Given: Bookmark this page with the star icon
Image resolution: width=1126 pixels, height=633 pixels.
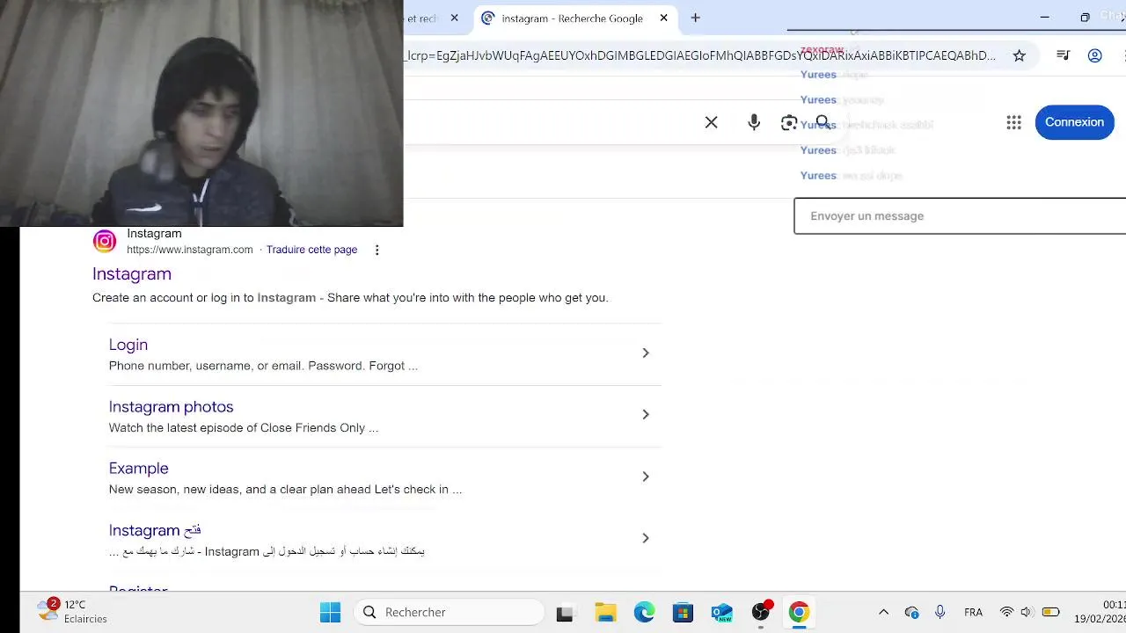Looking at the screenshot, I should point(1019,55).
